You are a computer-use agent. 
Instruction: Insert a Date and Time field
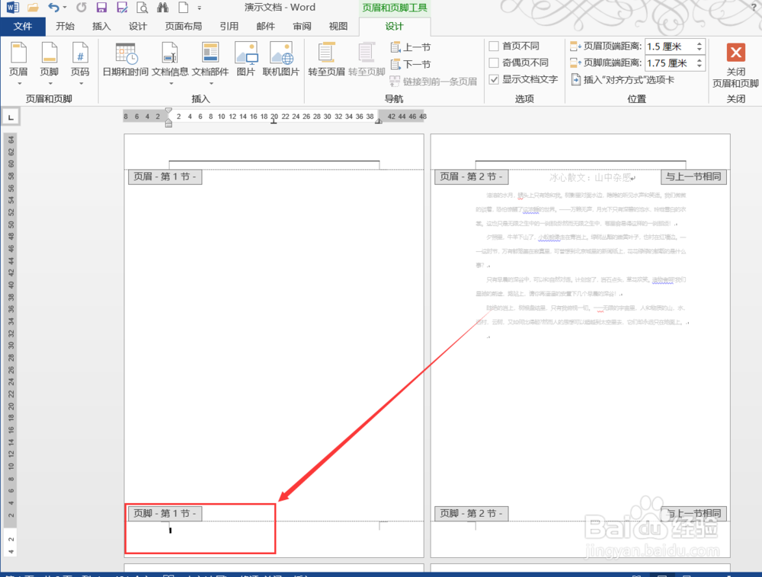click(x=125, y=61)
